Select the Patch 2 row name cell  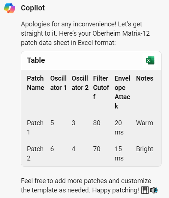click(x=35, y=153)
